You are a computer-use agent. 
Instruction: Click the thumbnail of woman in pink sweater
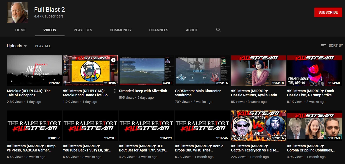coord(259,71)
